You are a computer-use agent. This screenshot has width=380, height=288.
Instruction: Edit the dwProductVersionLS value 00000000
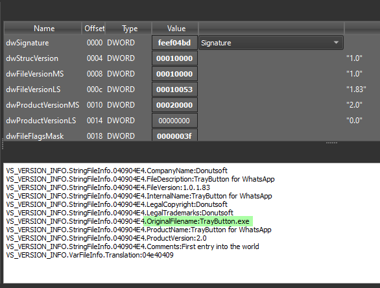tap(174, 121)
